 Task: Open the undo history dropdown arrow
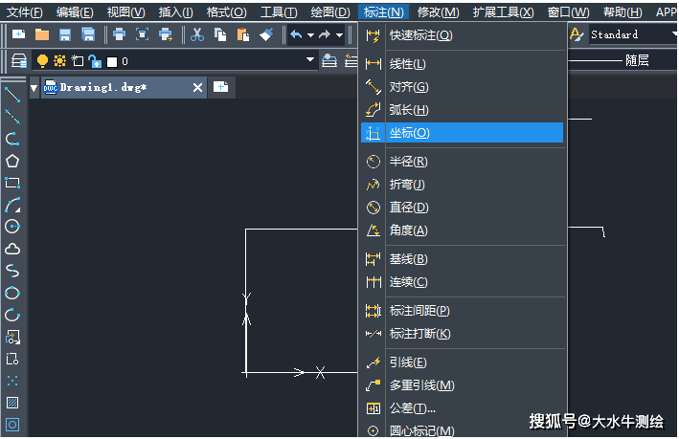(310, 35)
